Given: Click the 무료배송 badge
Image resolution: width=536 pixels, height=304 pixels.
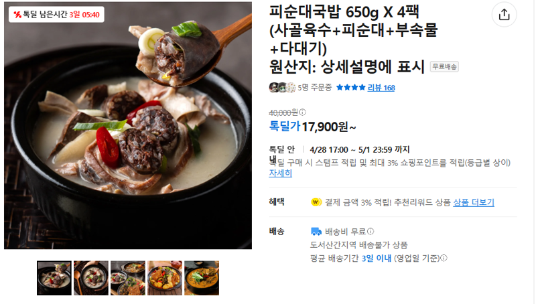Looking at the screenshot, I should tap(444, 66).
